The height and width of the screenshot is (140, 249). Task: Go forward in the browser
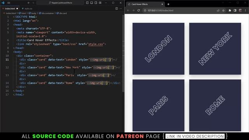133,10
